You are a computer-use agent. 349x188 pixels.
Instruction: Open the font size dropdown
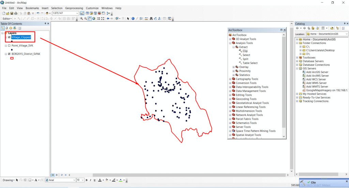(82, 180)
